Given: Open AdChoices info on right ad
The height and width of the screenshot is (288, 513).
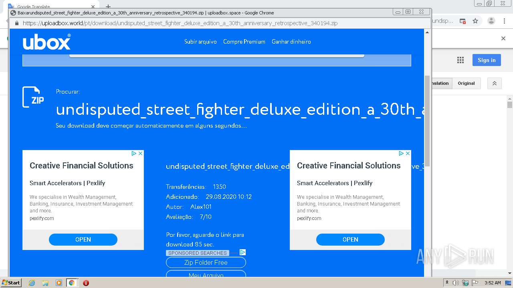Looking at the screenshot, I should [x=401, y=153].
